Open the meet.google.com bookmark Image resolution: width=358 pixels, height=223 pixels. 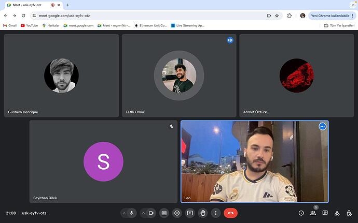pos(78,25)
